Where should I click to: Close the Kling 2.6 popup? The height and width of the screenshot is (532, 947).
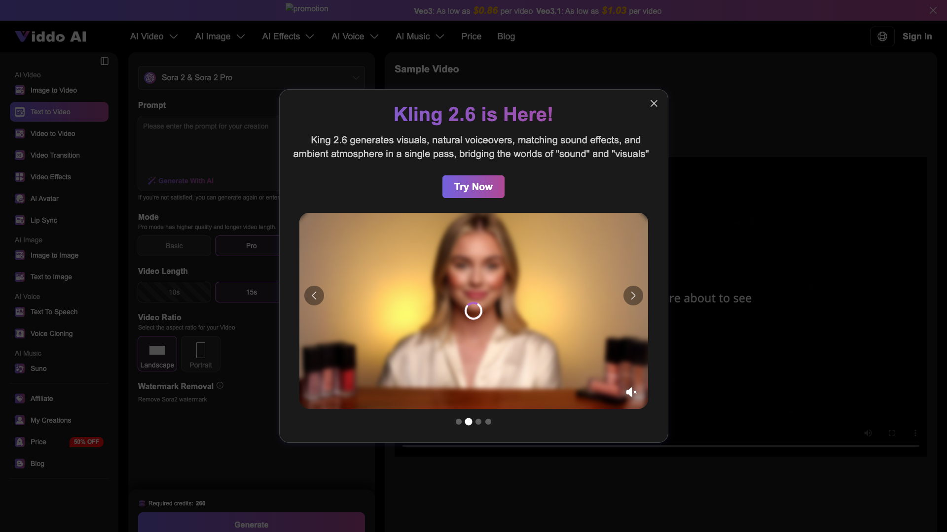click(654, 103)
